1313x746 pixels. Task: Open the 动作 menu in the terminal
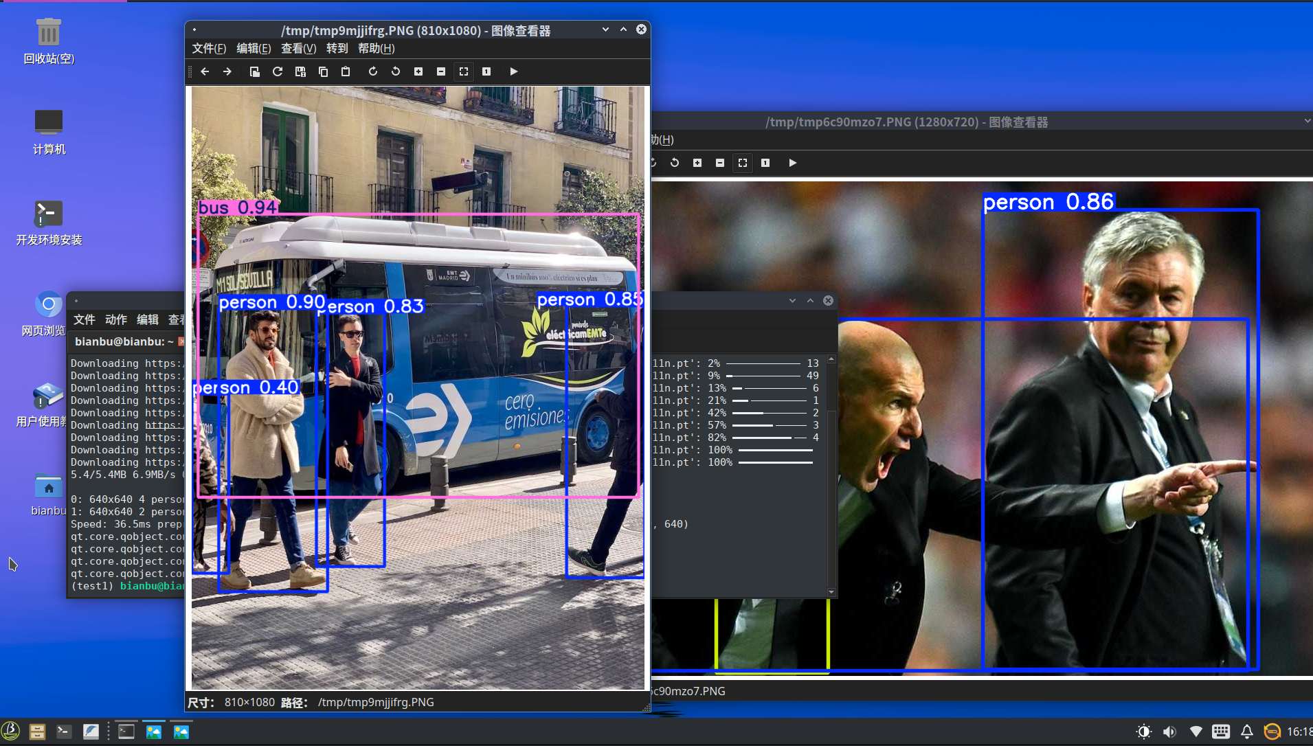(115, 319)
